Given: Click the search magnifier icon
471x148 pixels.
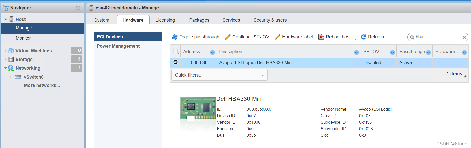Looking at the screenshot, I should [x=412, y=37].
